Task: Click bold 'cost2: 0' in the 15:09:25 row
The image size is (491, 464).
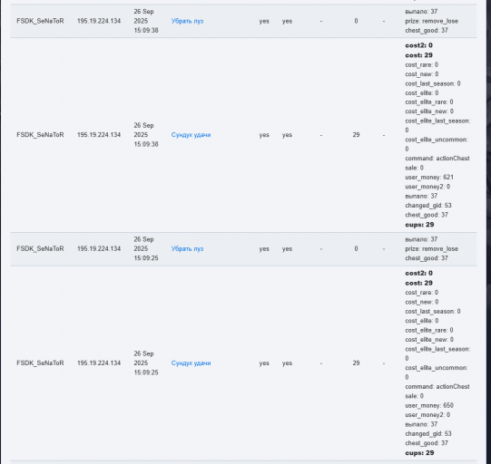Action: [419, 274]
